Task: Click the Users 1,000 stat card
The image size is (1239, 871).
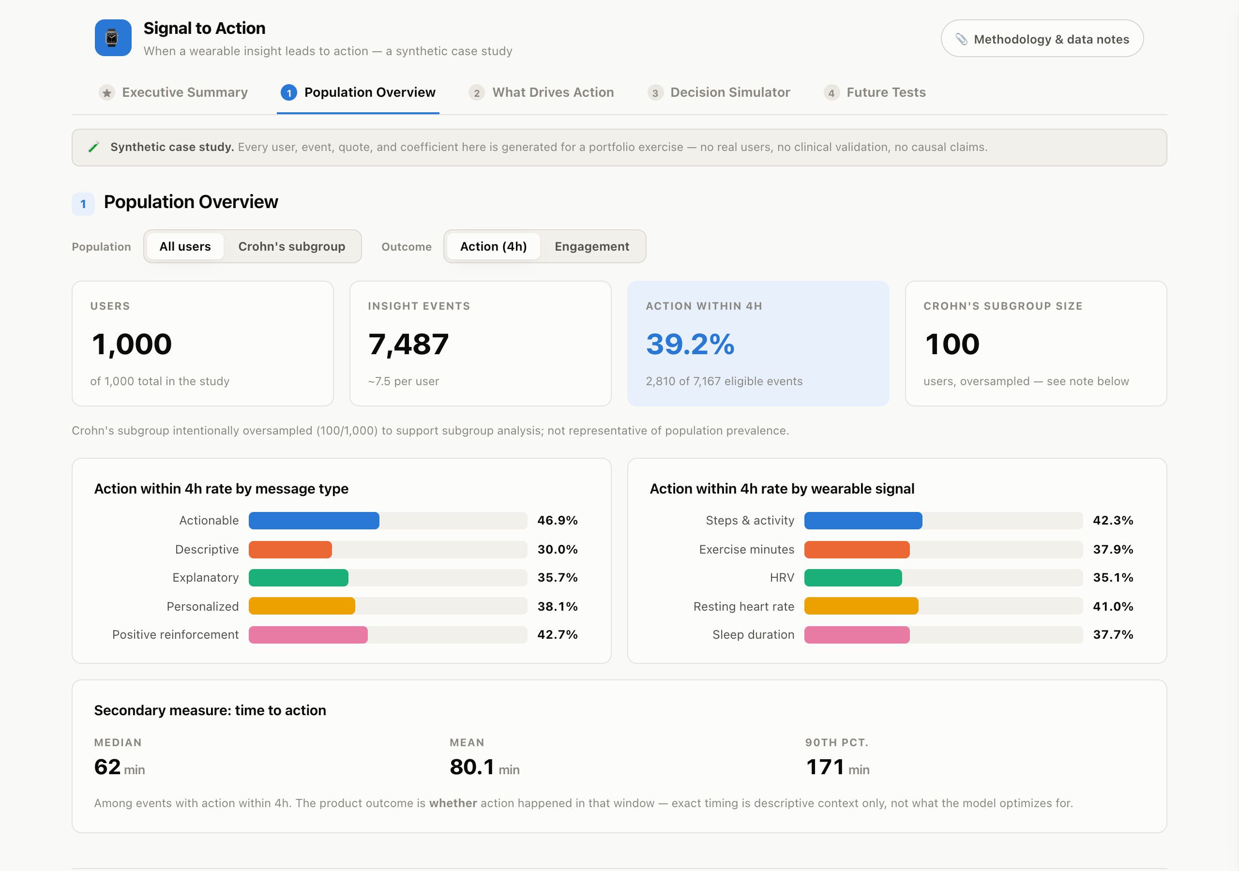Action: (203, 343)
